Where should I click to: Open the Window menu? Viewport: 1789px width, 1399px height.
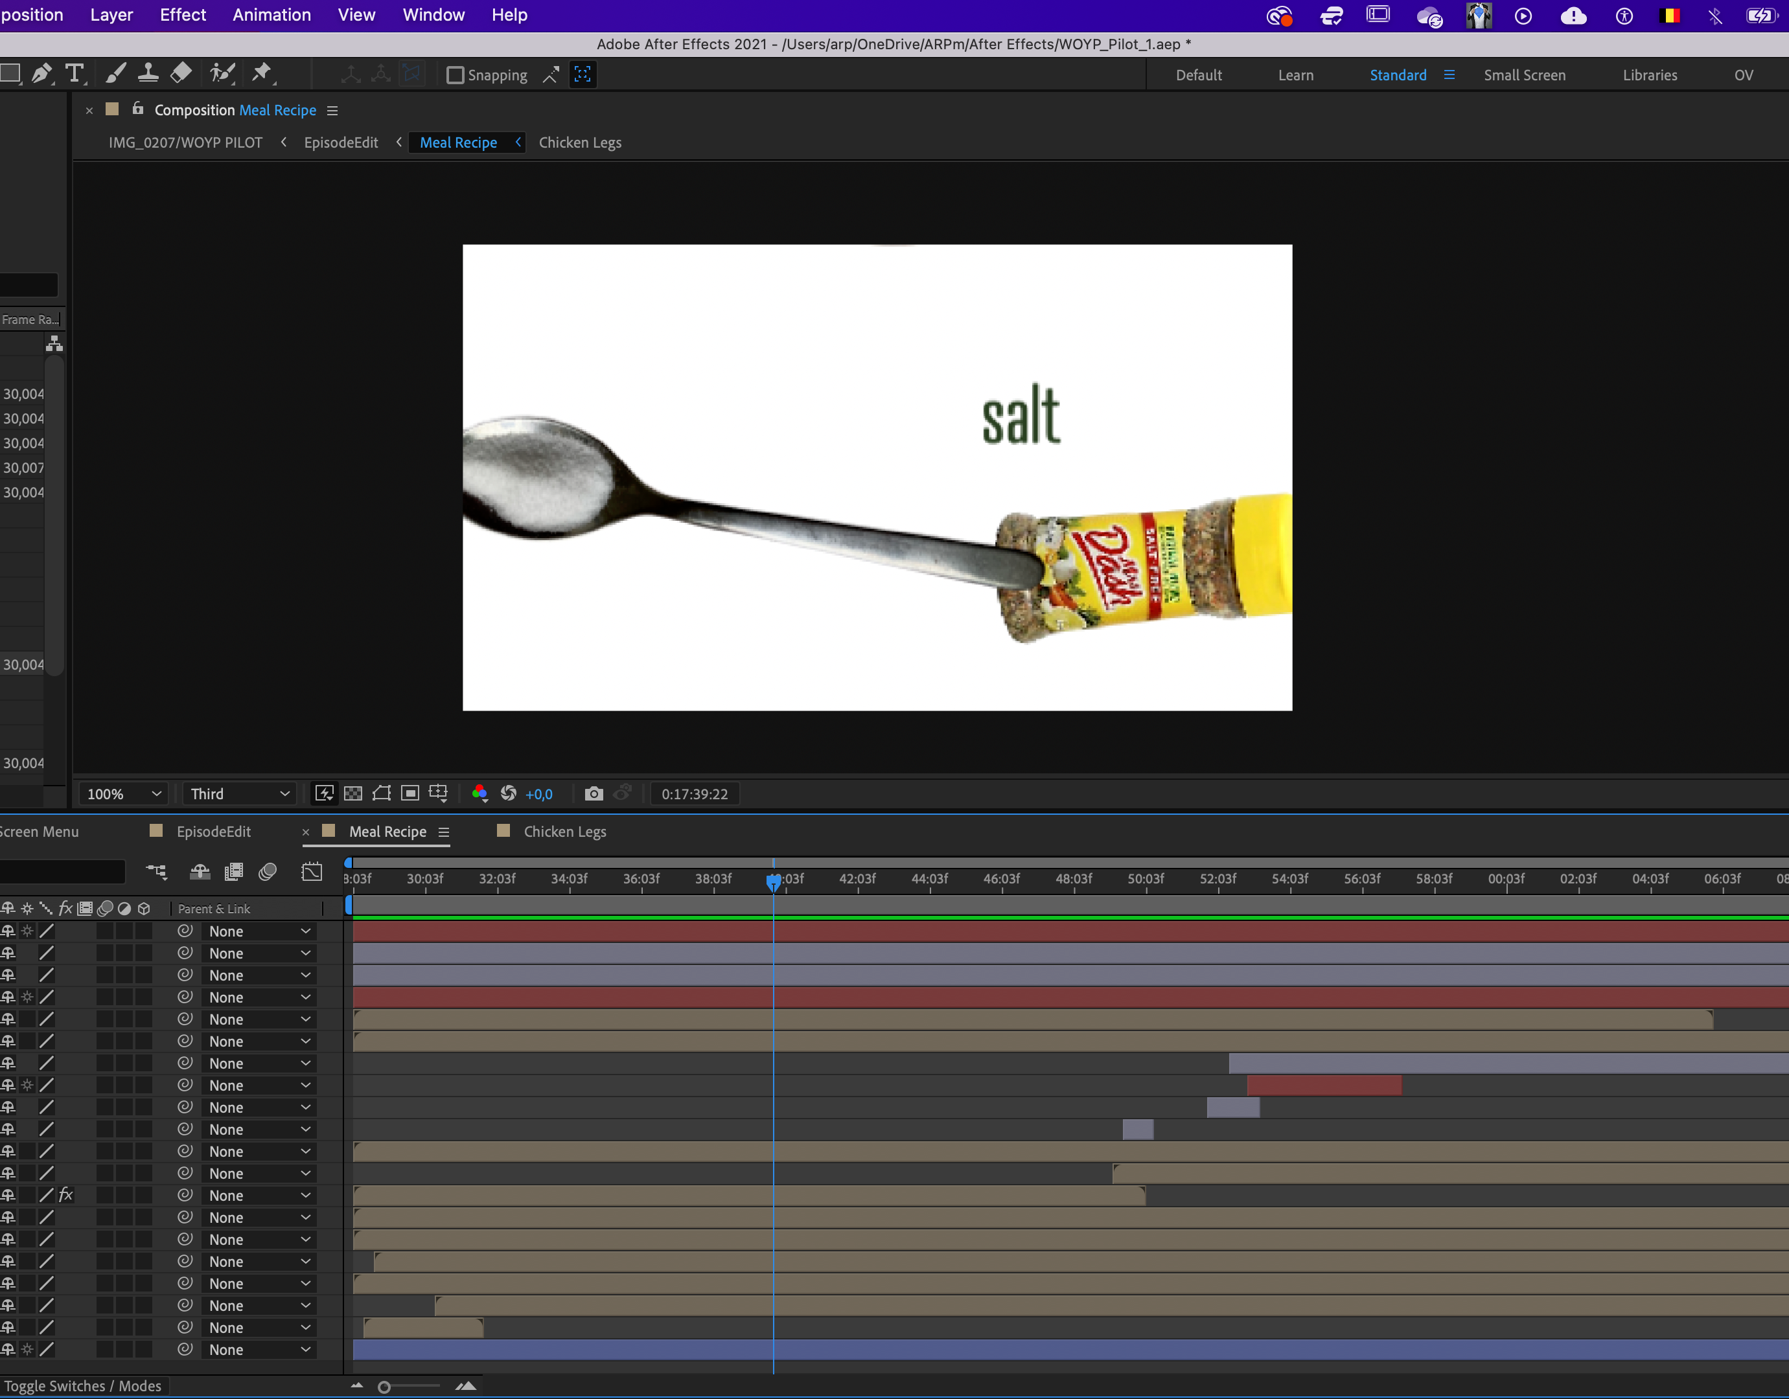click(x=433, y=15)
